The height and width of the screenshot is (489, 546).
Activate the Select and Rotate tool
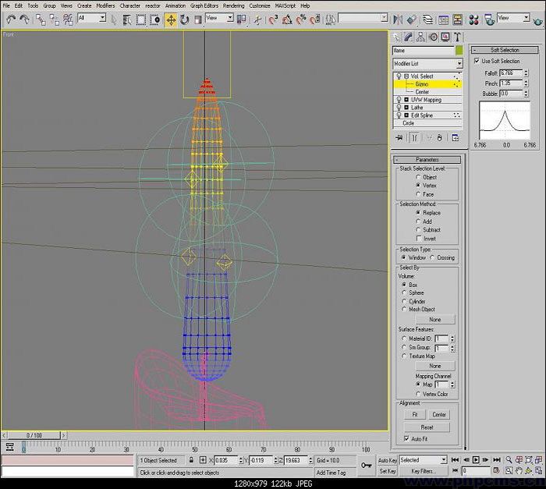(185, 19)
